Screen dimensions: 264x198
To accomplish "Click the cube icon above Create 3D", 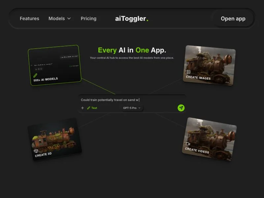I will tap(36, 151).
